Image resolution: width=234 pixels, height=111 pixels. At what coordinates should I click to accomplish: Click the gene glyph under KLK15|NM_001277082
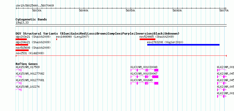click(19, 77)
